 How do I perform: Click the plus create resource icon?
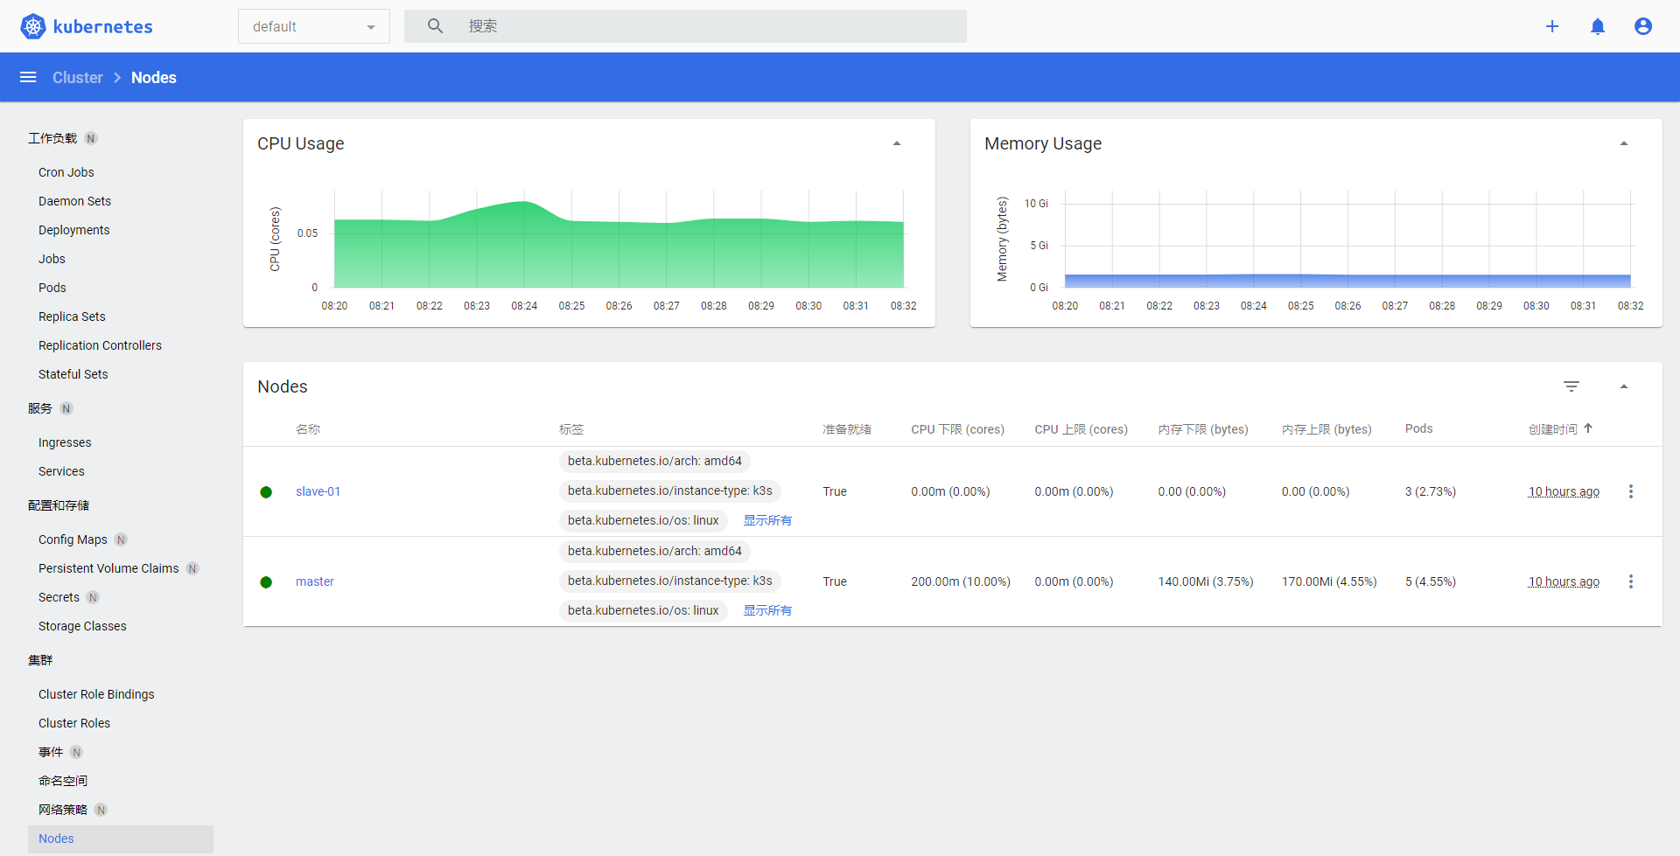(1552, 26)
